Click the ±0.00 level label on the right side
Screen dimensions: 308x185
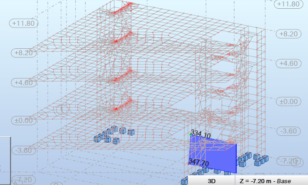tap(289, 102)
